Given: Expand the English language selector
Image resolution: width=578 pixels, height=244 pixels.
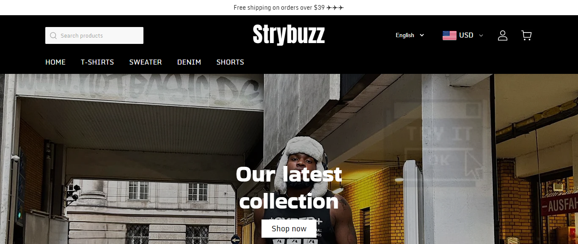Looking at the screenshot, I should [410, 35].
